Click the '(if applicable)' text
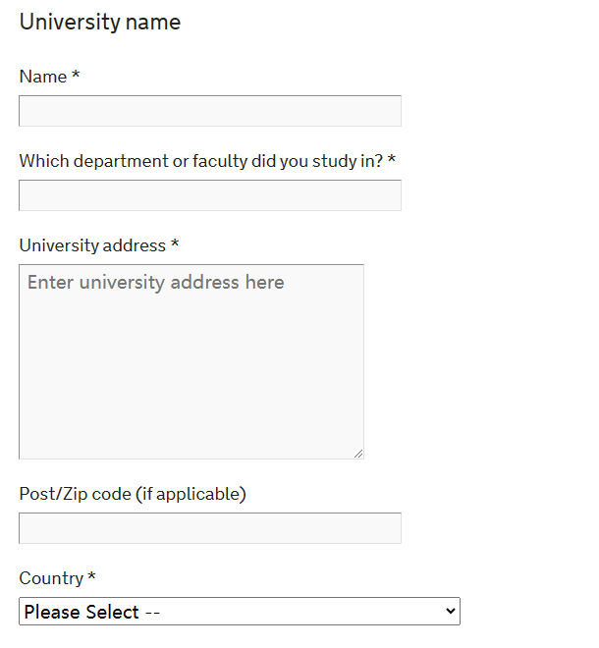 tap(191, 494)
